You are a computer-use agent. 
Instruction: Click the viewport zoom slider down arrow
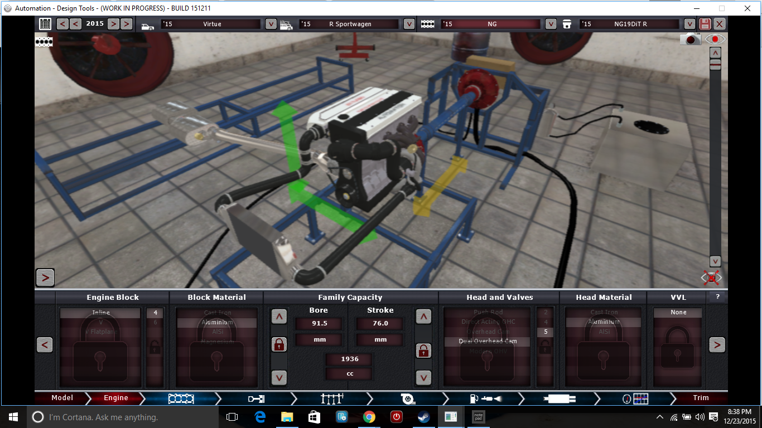(715, 261)
